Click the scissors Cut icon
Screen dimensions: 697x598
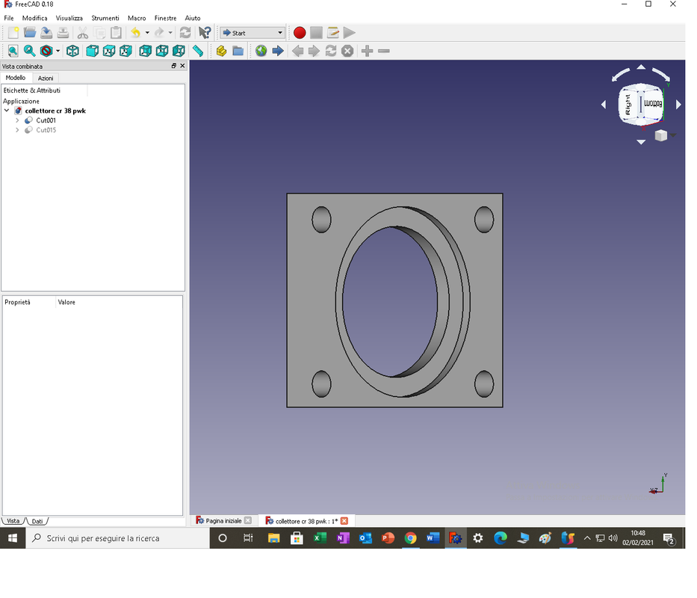click(83, 33)
